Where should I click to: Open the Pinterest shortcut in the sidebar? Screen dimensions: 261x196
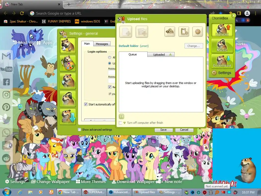point(6,107)
